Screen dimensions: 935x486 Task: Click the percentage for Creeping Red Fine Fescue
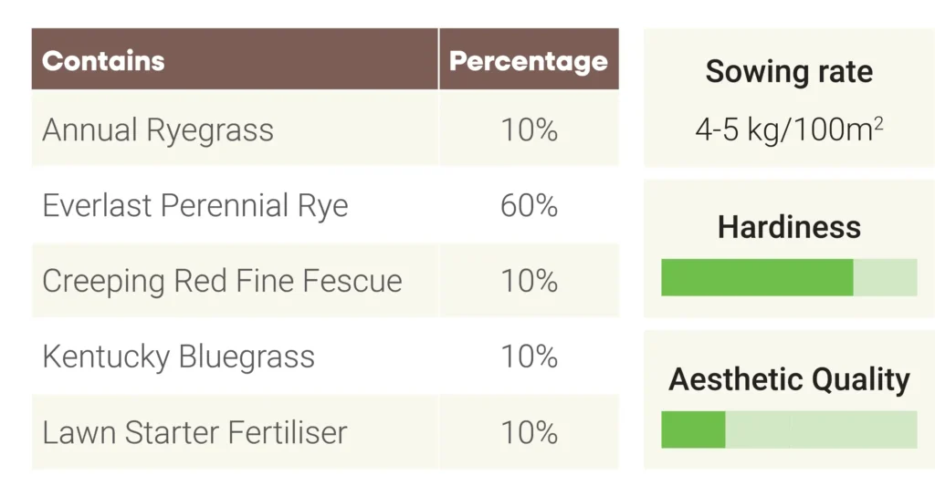[x=529, y=281]
